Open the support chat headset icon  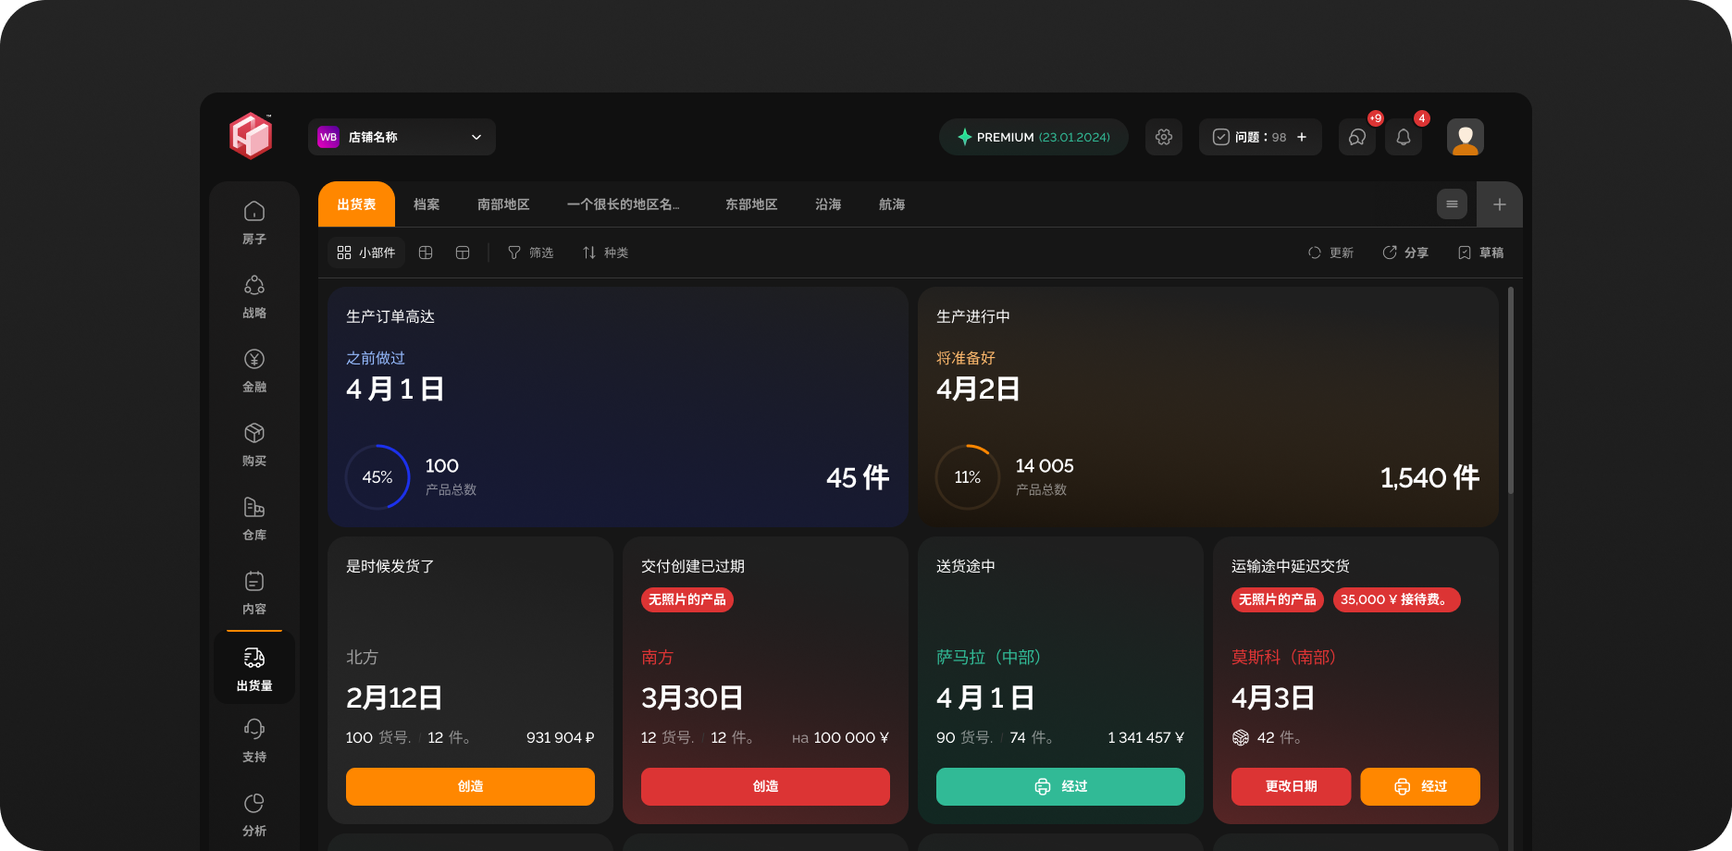pyautogui.click(x=1356, y=137)
